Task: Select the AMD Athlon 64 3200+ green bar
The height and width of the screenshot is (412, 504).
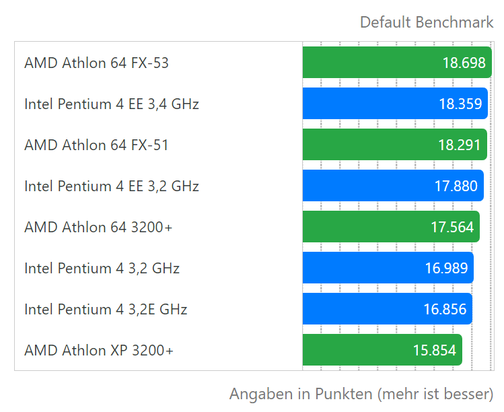Action: 391,227
